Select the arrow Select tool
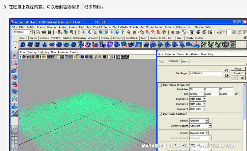247x151 pixels. click(14, 56)
